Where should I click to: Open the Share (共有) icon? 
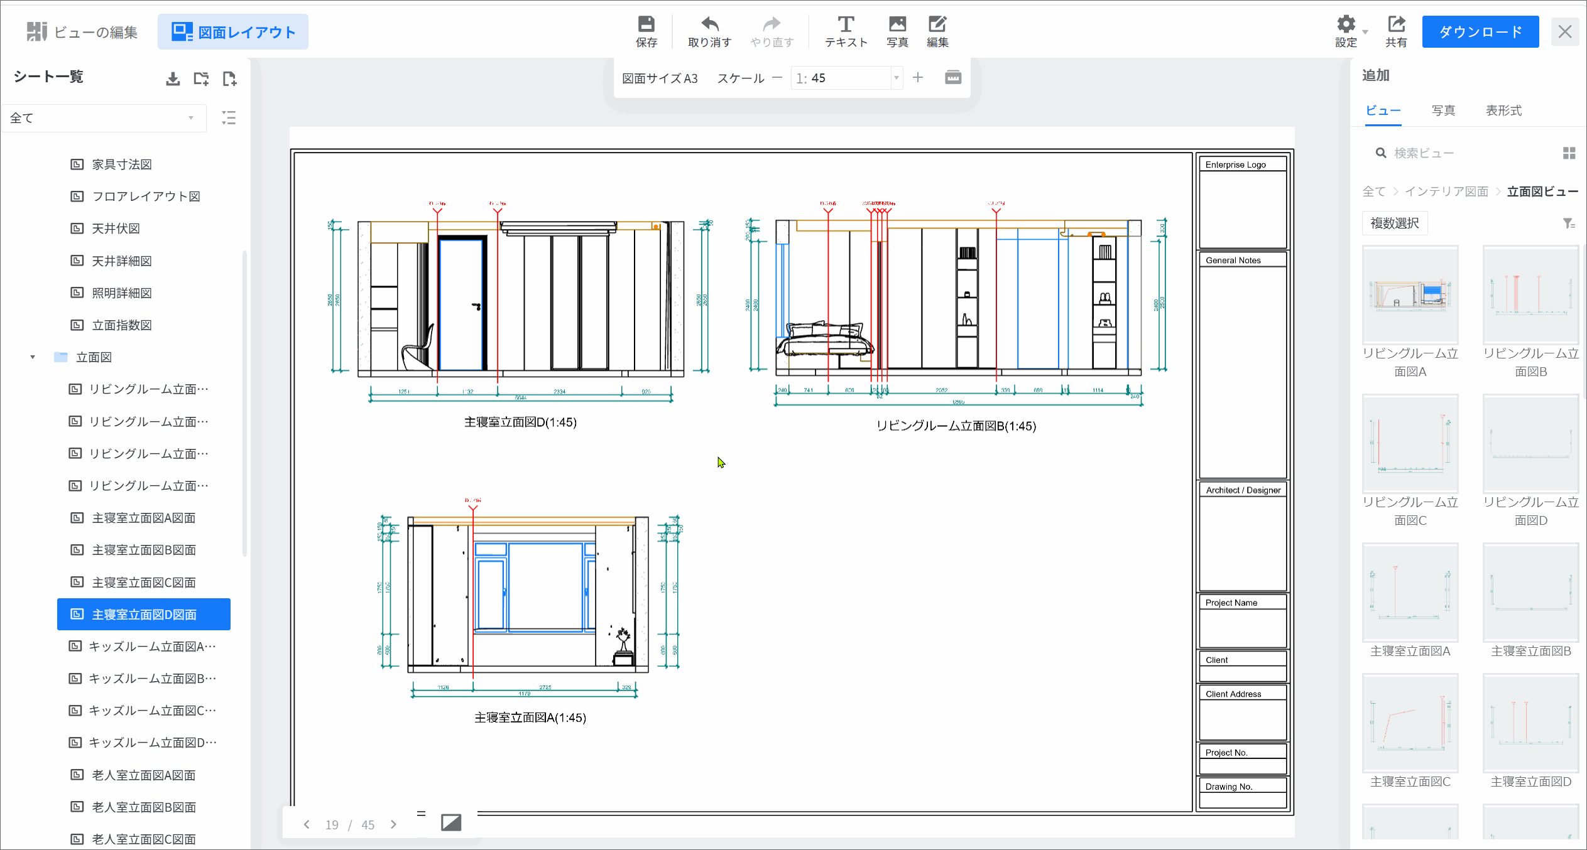(1396, 31)
